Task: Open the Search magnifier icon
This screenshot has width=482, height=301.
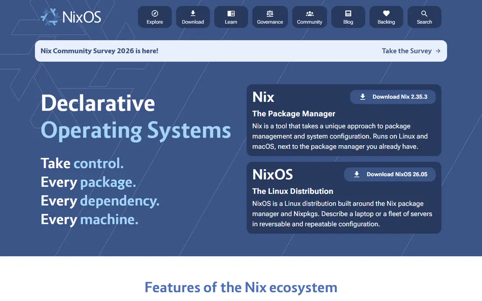Action: (424, 14)
